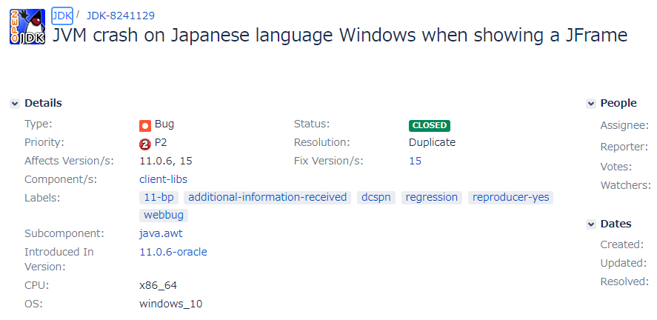Collapse the People section
This screenshot has height=320, width=657.
click(591, 104)
